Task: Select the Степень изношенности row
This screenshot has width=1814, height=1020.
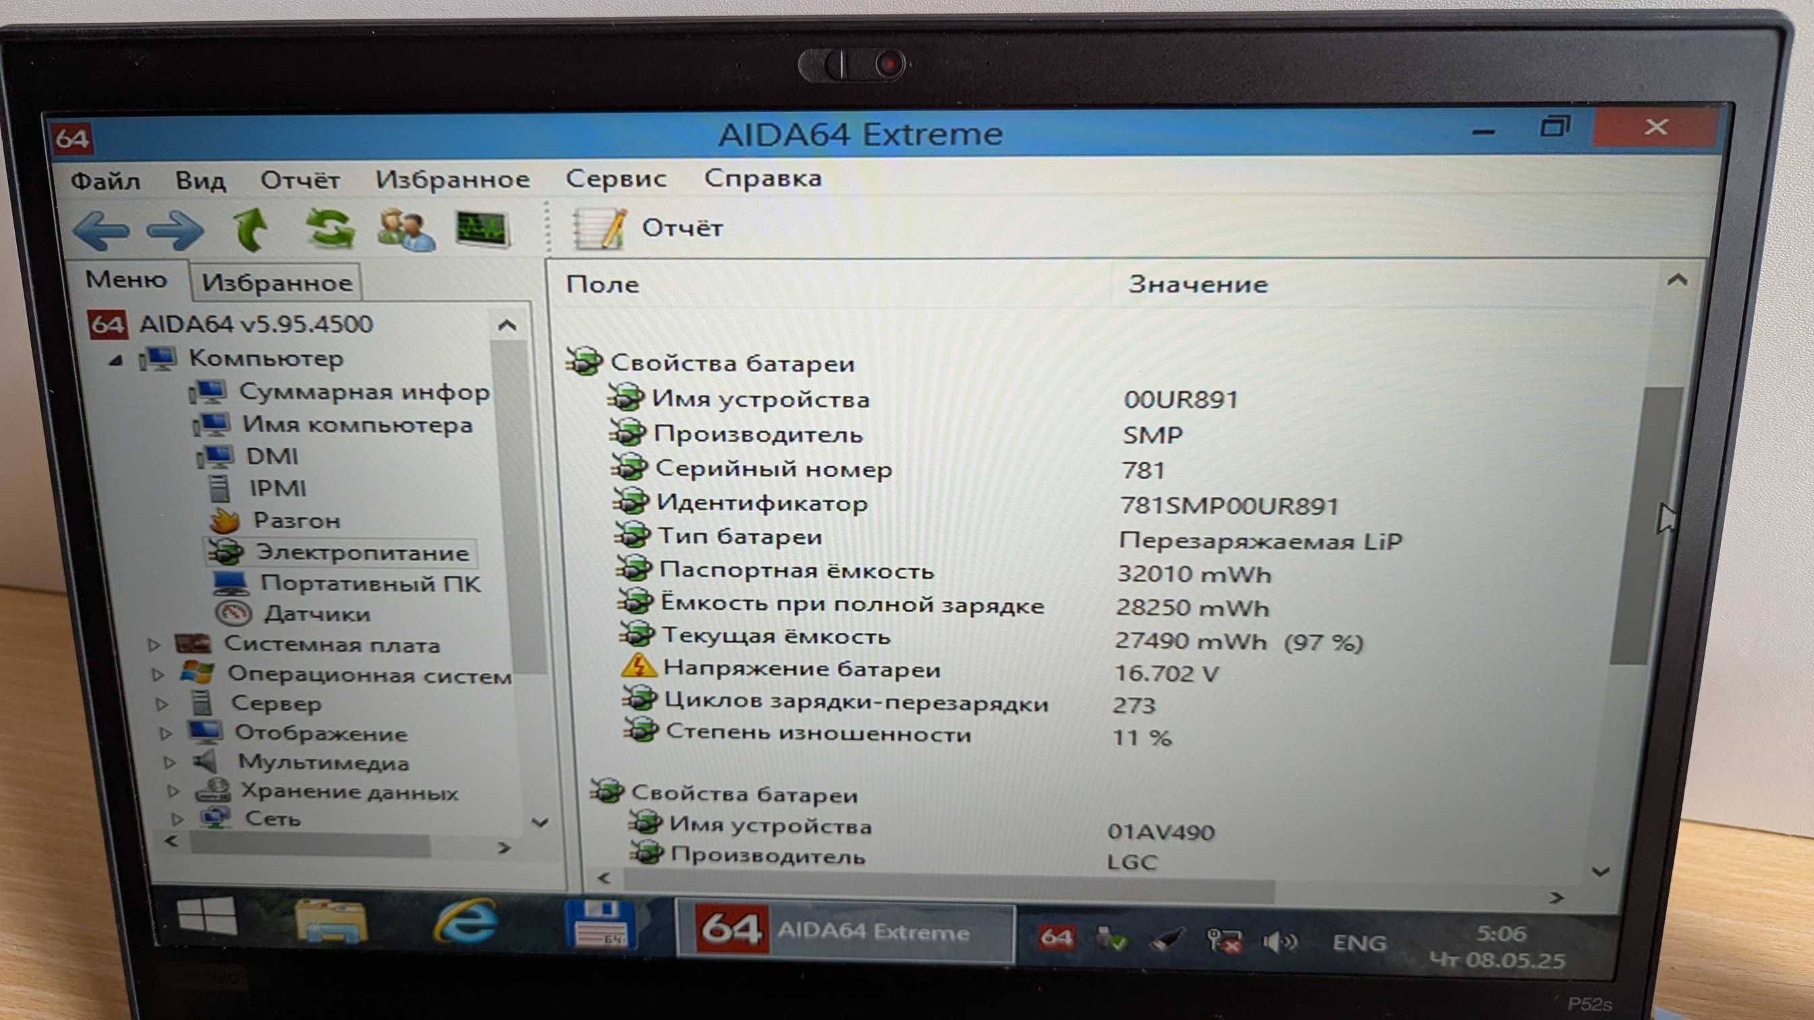Action: (898, 734)
